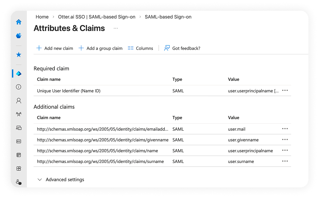Click the Users person icon
This screenshot has width=319, height=198.
(19, 100)
